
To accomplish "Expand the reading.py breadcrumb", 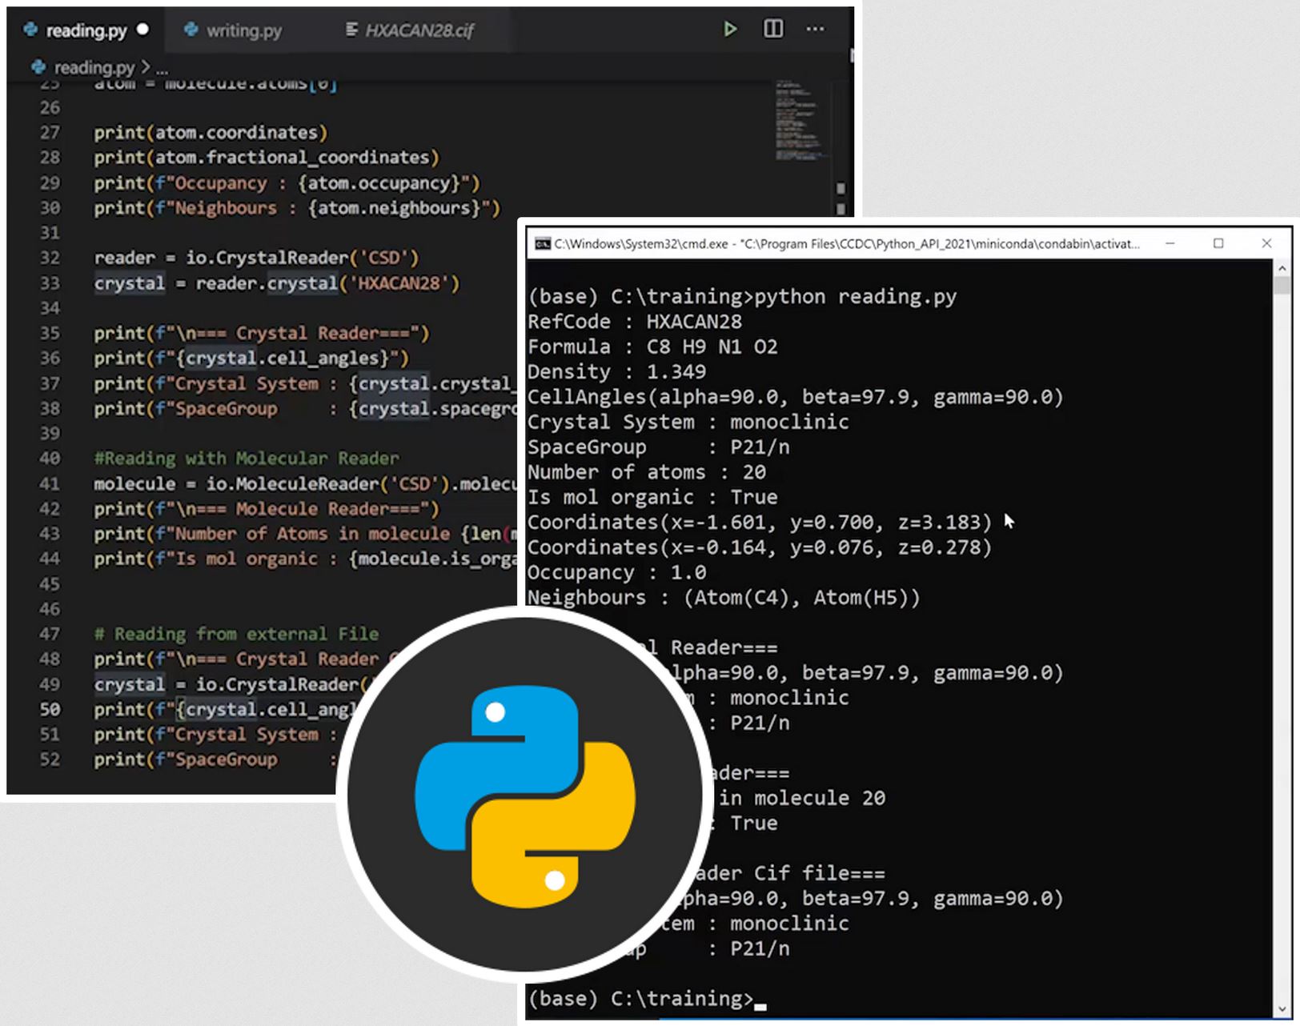I will point(94,67).
